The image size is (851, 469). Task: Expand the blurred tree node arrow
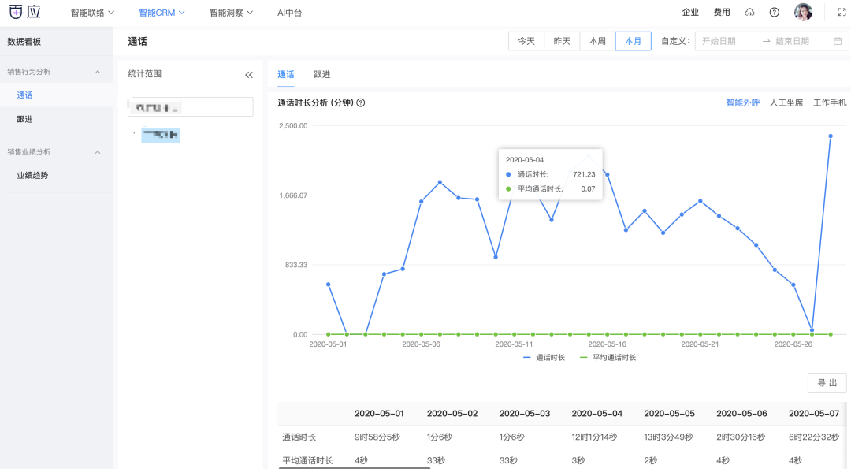(134, 133)
